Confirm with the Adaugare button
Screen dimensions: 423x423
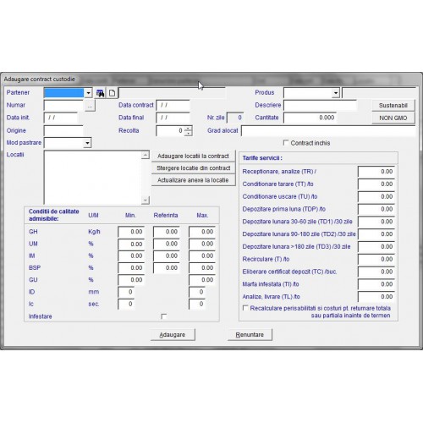pyautogui.click(x=173, y=335)
